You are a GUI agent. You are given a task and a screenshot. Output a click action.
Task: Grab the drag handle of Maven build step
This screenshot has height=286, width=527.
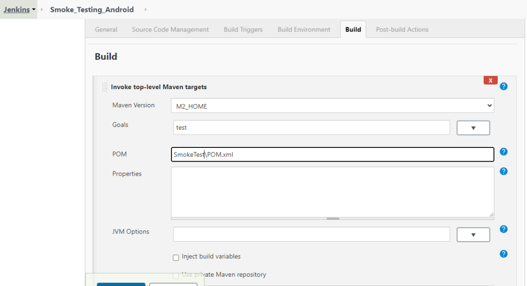pos(104,87)
